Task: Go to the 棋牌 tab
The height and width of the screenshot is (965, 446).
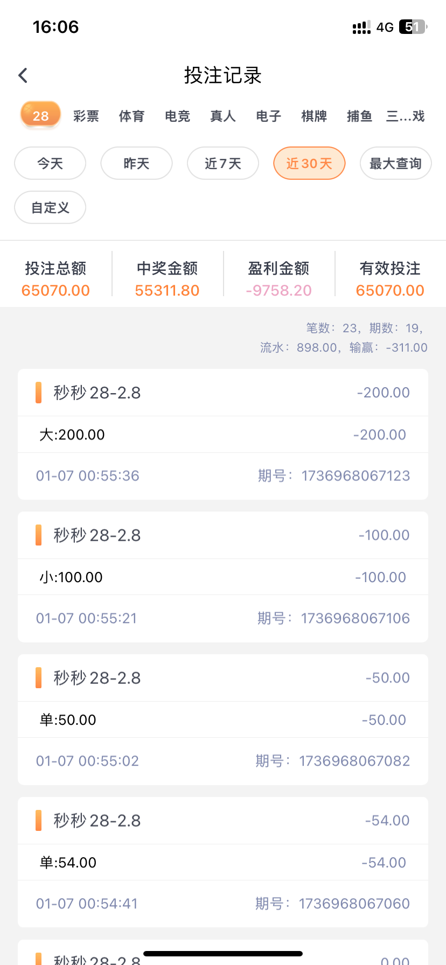Action: [314, 116]
